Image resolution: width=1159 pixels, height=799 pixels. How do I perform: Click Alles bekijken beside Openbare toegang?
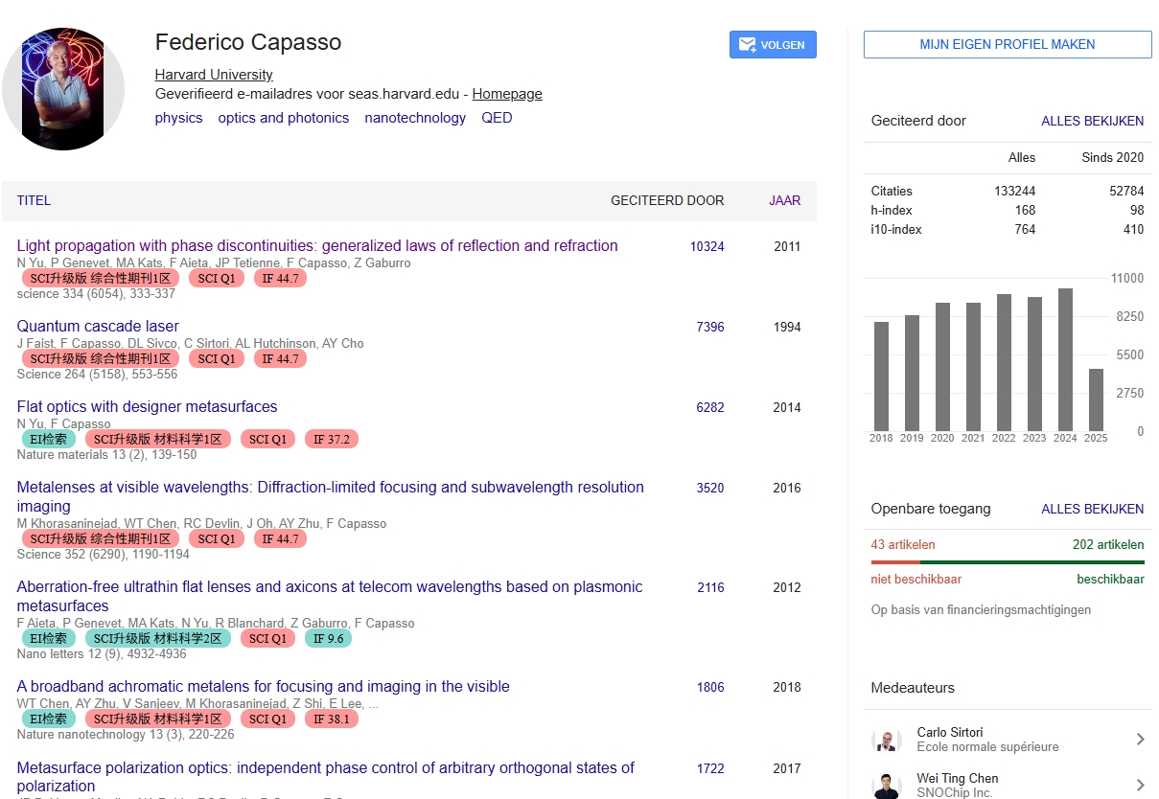1092,509
